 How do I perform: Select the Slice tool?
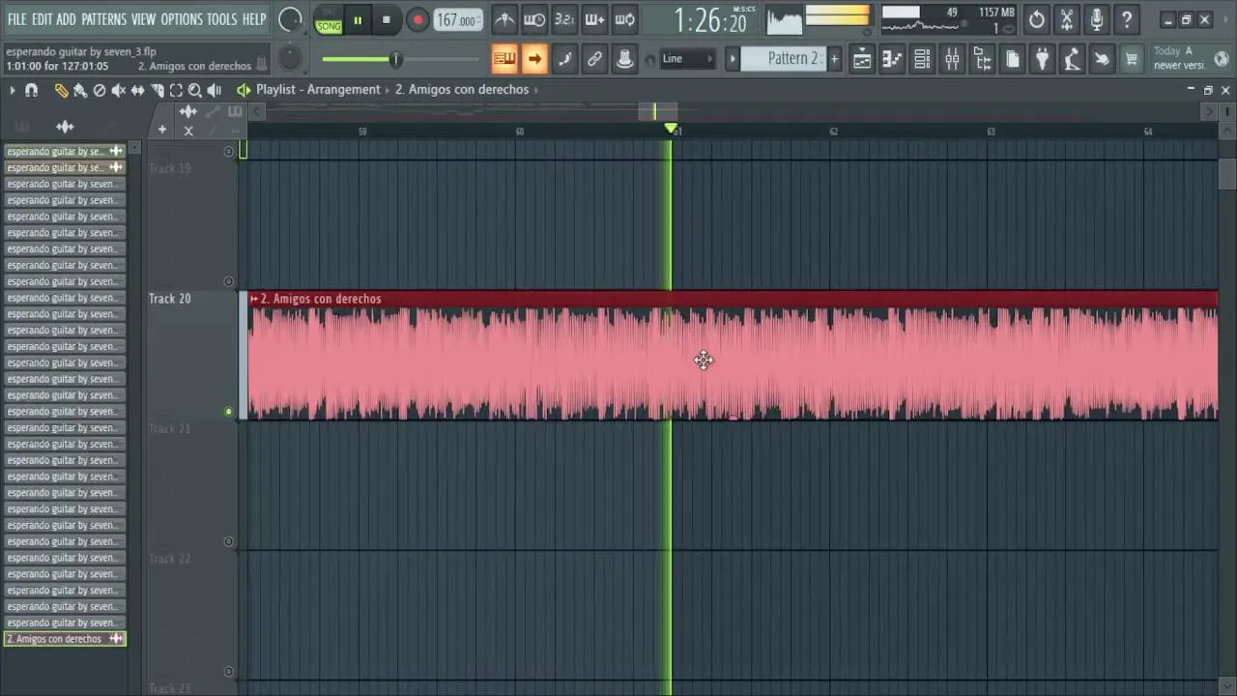pyautogui.click(x=158, y=90)
